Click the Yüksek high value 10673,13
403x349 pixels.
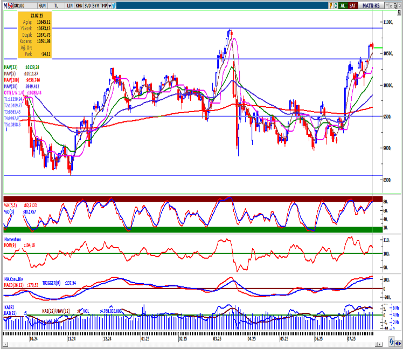tap(44, 28)
